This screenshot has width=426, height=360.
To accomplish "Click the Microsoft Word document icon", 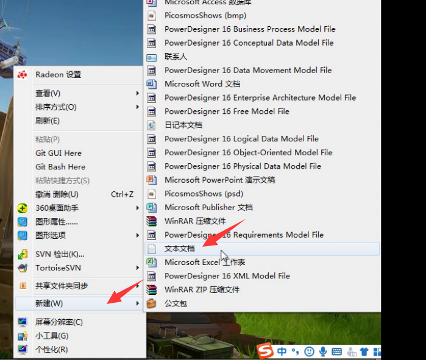I will [x=152, y=84].
